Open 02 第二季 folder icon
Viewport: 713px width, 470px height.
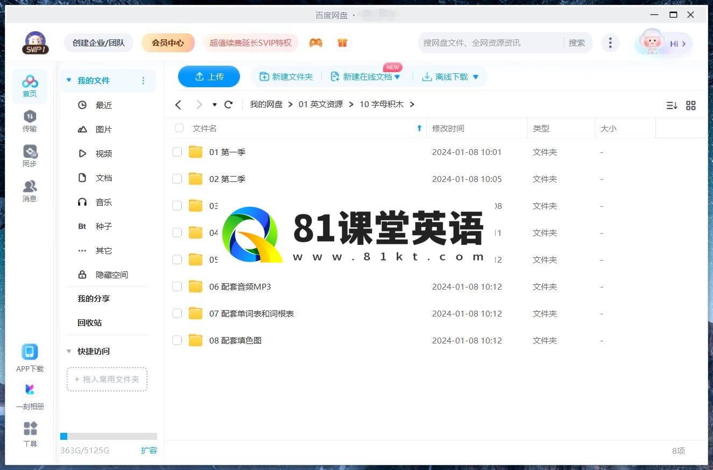[x=195, y=179]
